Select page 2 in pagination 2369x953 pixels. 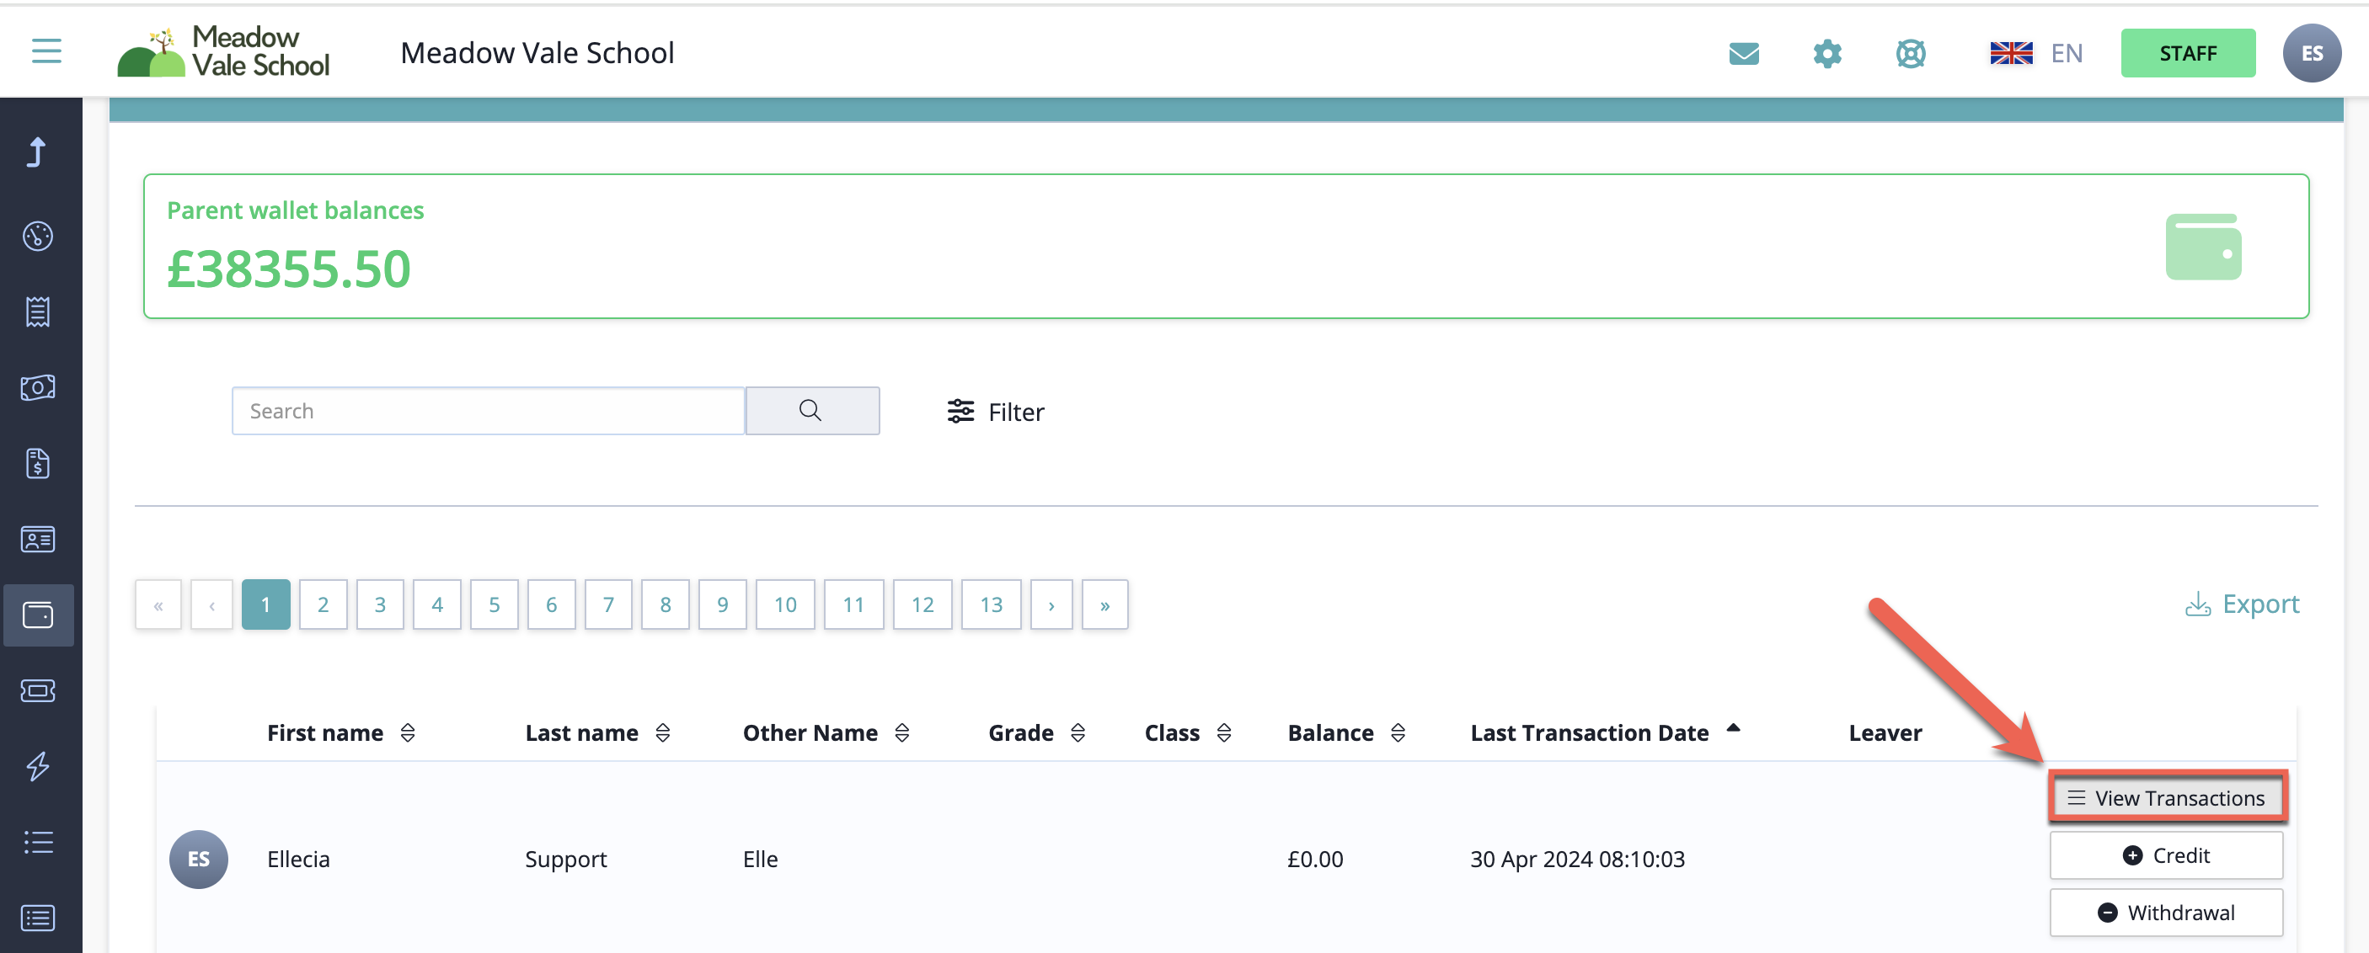coord(323,604)
